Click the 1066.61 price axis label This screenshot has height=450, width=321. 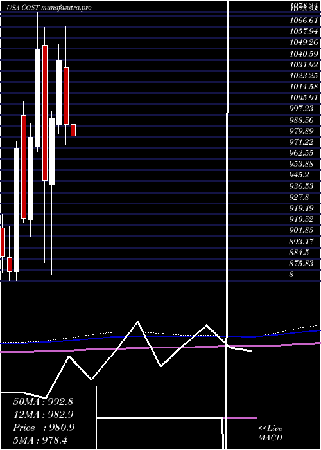tap(304, 20)
